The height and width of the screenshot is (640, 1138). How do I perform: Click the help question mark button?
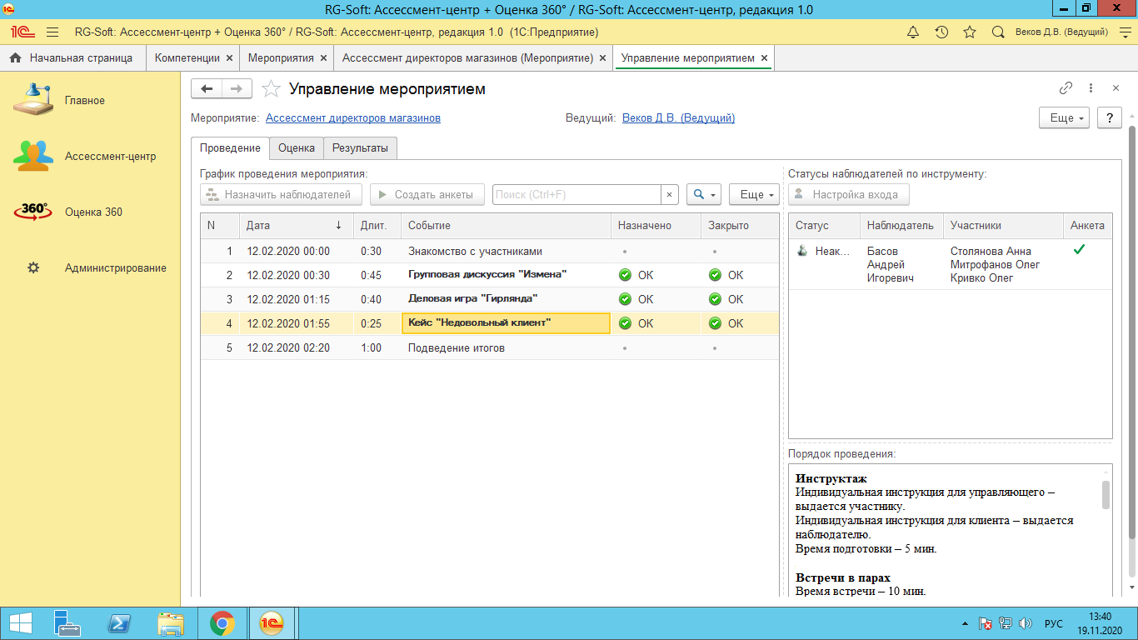tap(1109, 118)
